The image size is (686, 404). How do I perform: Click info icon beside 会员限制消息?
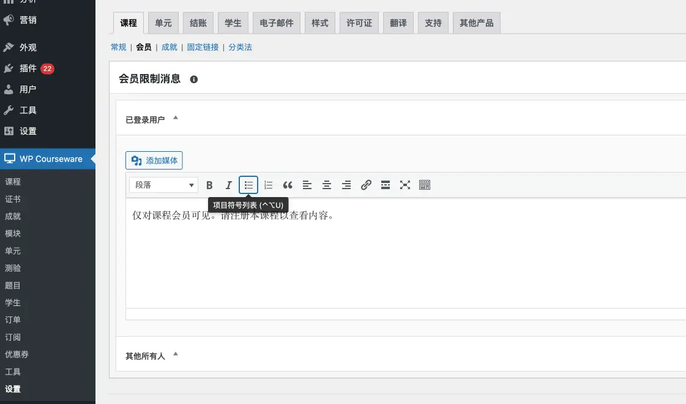pos(194,79)
